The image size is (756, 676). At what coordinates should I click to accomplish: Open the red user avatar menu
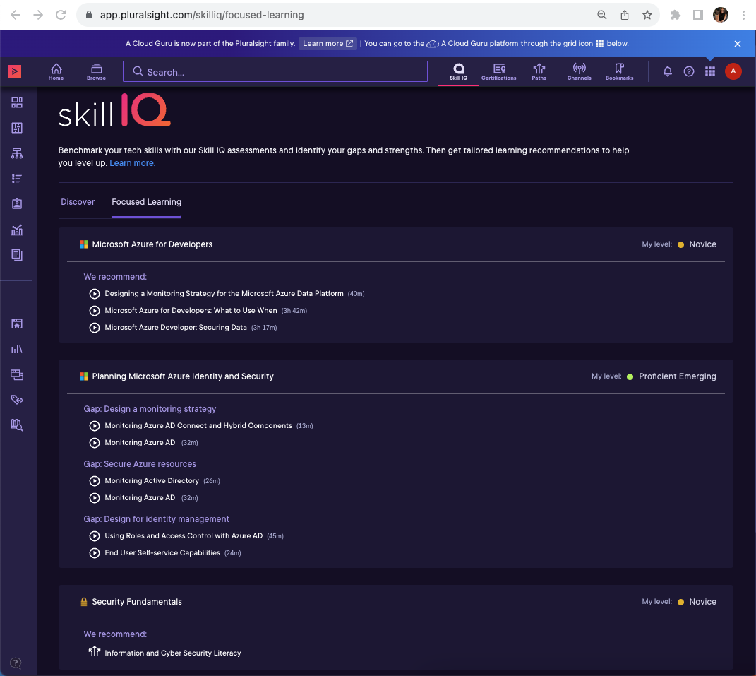(733, 71)
